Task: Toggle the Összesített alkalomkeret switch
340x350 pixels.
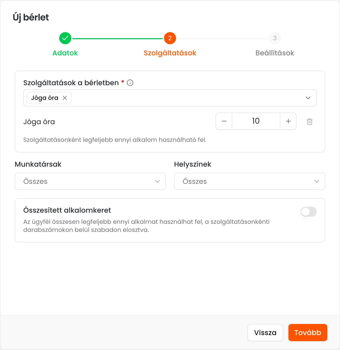Action: 309,212
